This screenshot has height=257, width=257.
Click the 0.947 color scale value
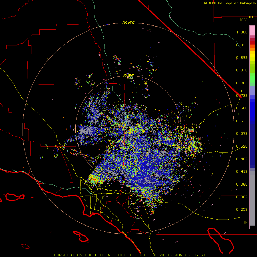(242, 45)
